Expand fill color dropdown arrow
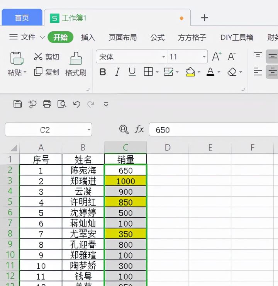Image resolution: width=278 pixels, height=286 pixels. pyautogui.click(x=199, y=72)
